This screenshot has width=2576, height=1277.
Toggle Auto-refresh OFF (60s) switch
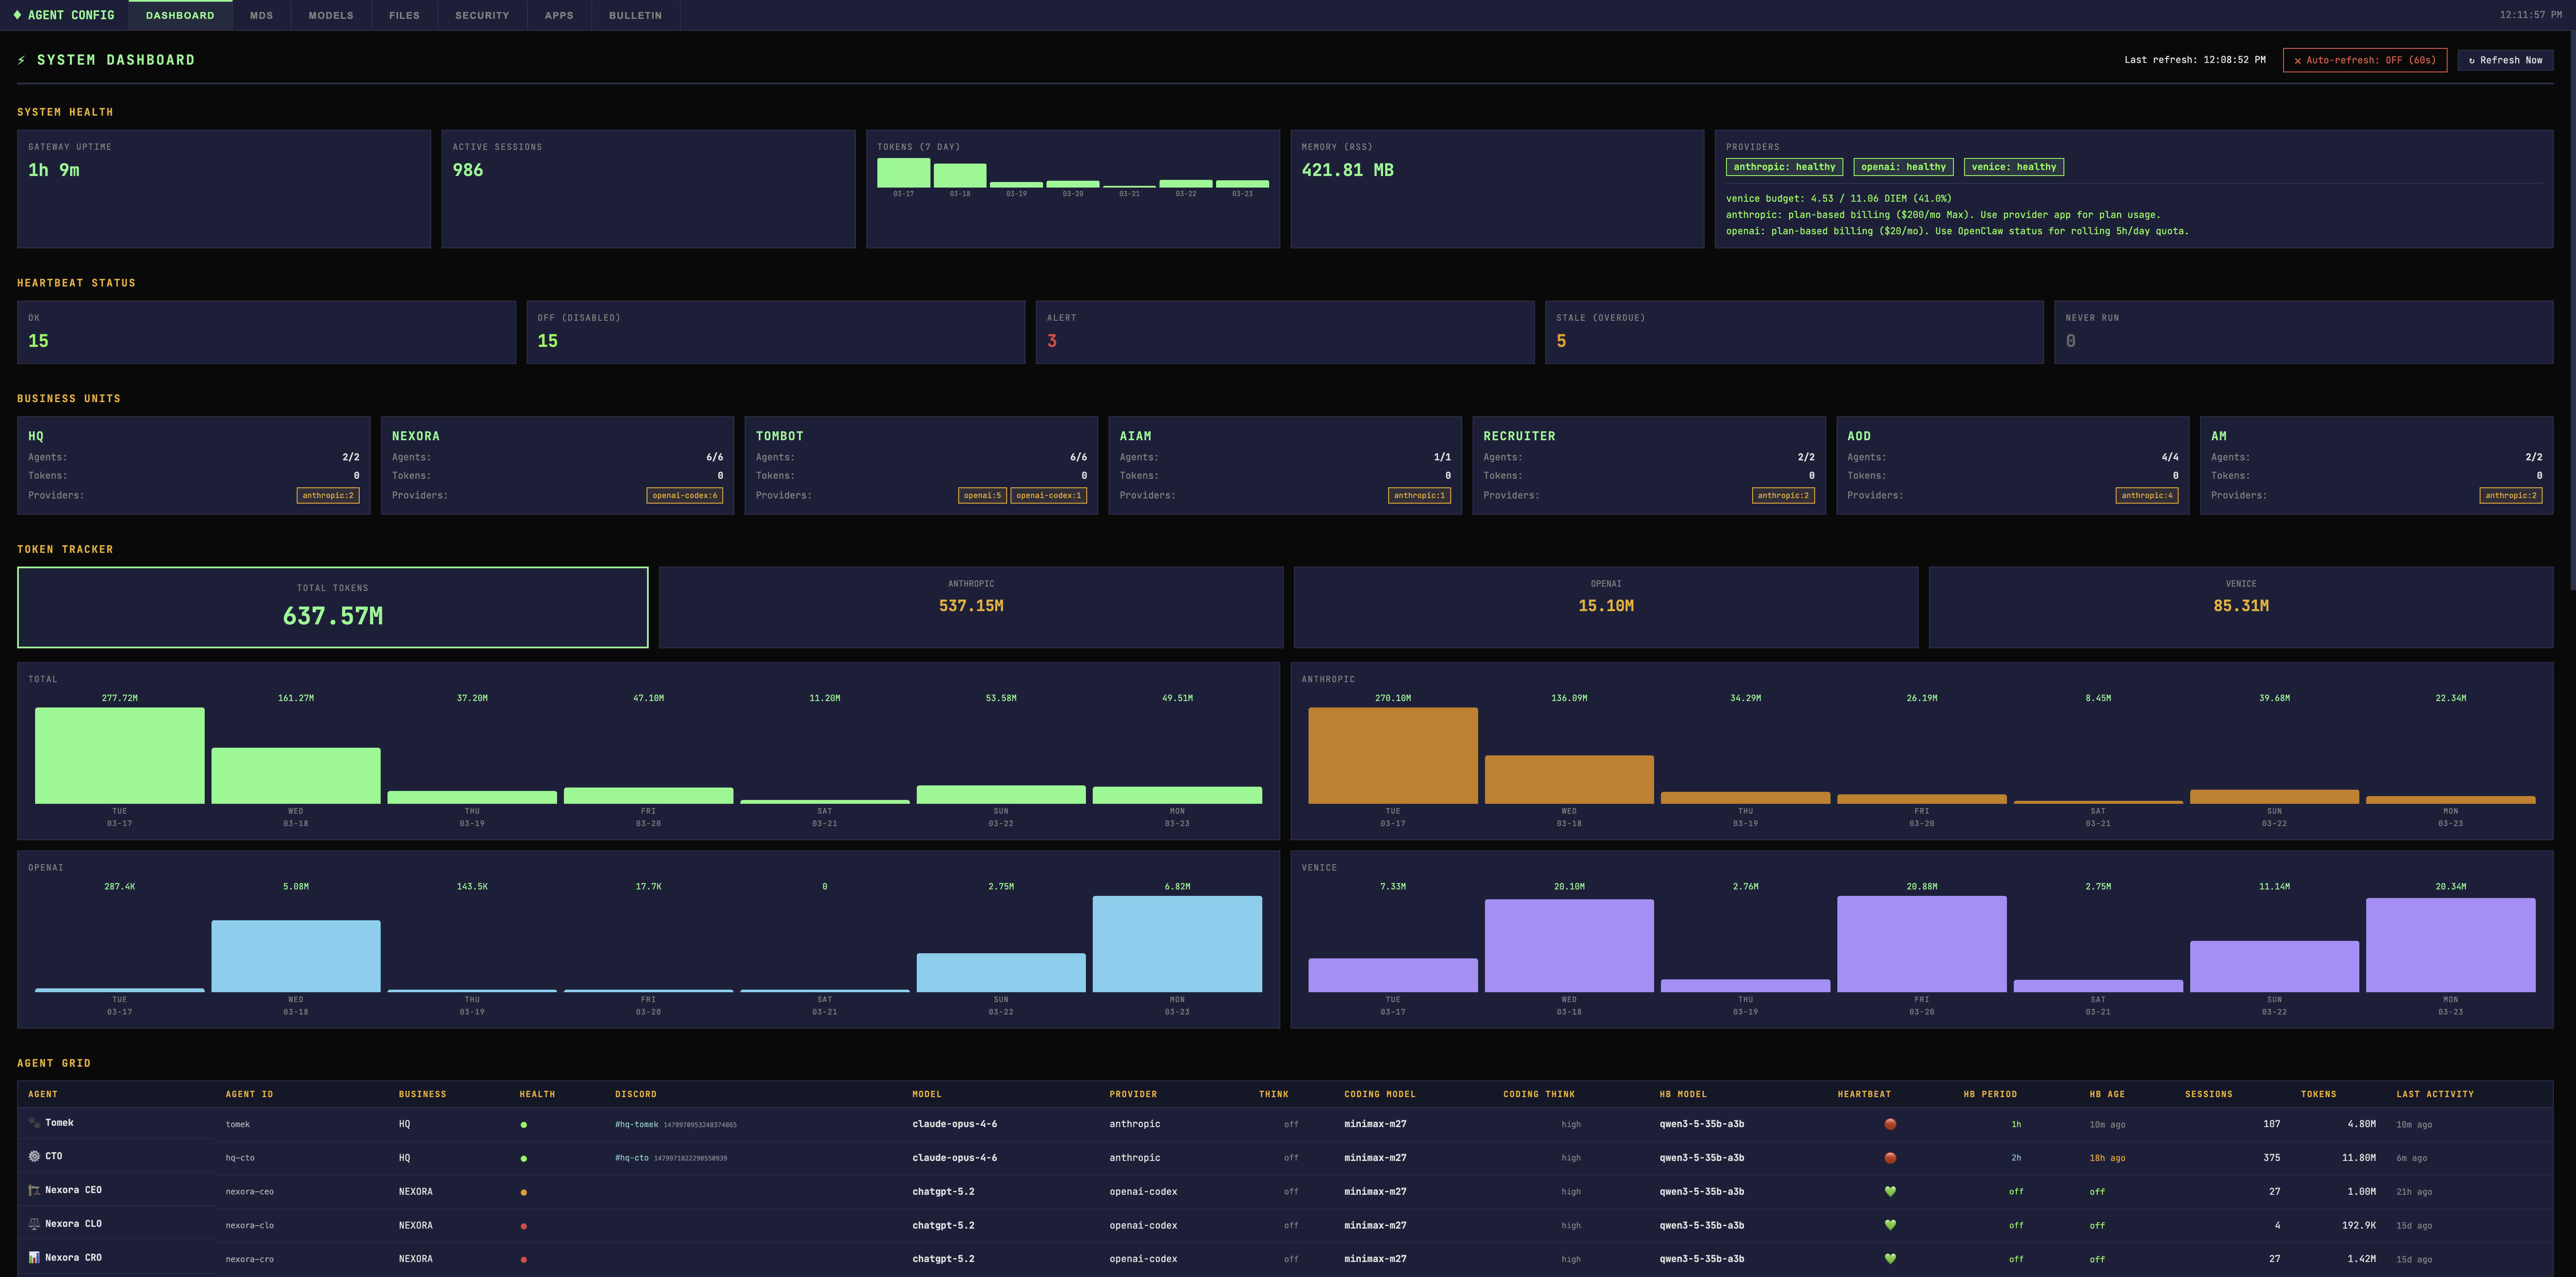tap(2364, 60)
